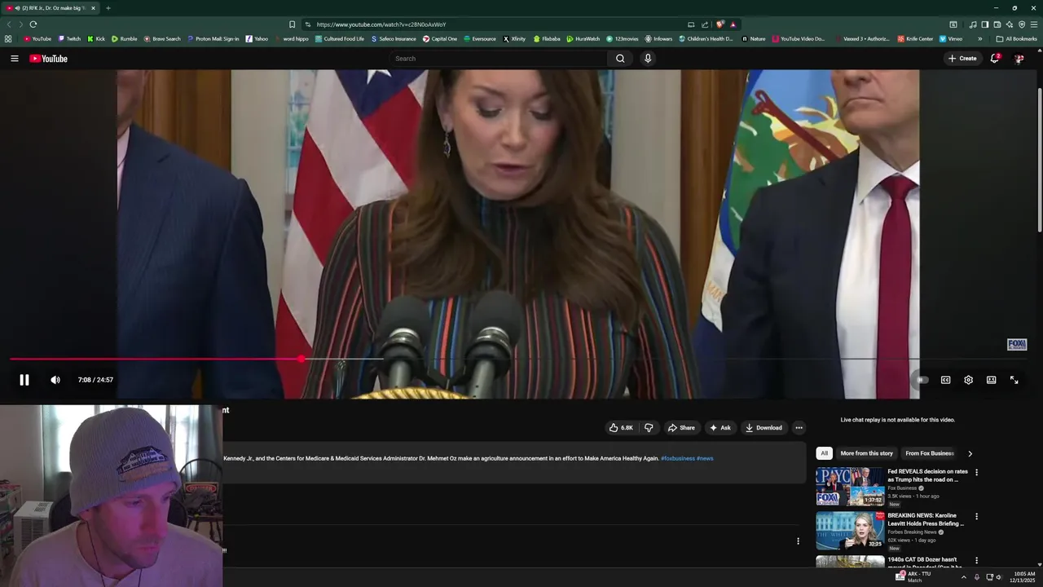Open the Create button
The image size is (1043, 587).
coord(962,59)
